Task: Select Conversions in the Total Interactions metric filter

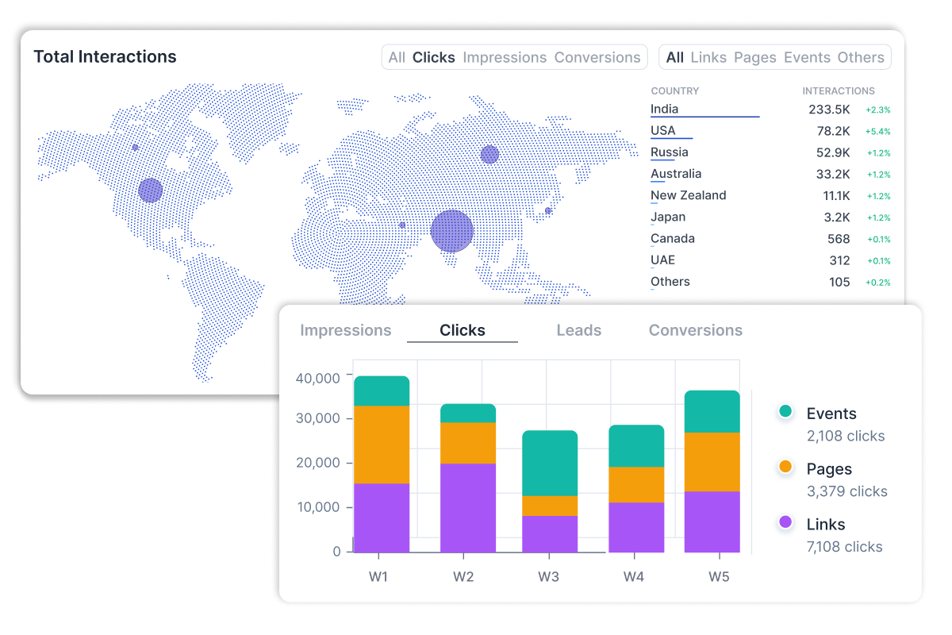Action: (x=597, y=57)
